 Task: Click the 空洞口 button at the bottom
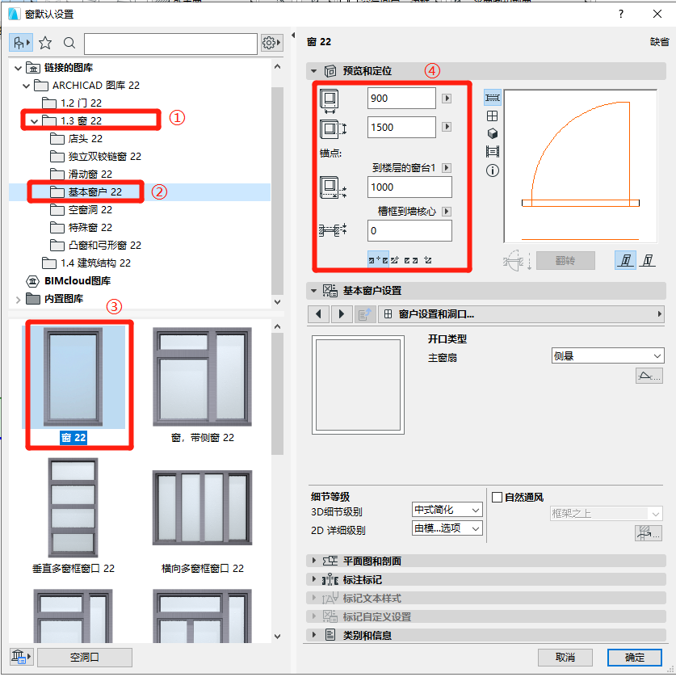[84, 657]
